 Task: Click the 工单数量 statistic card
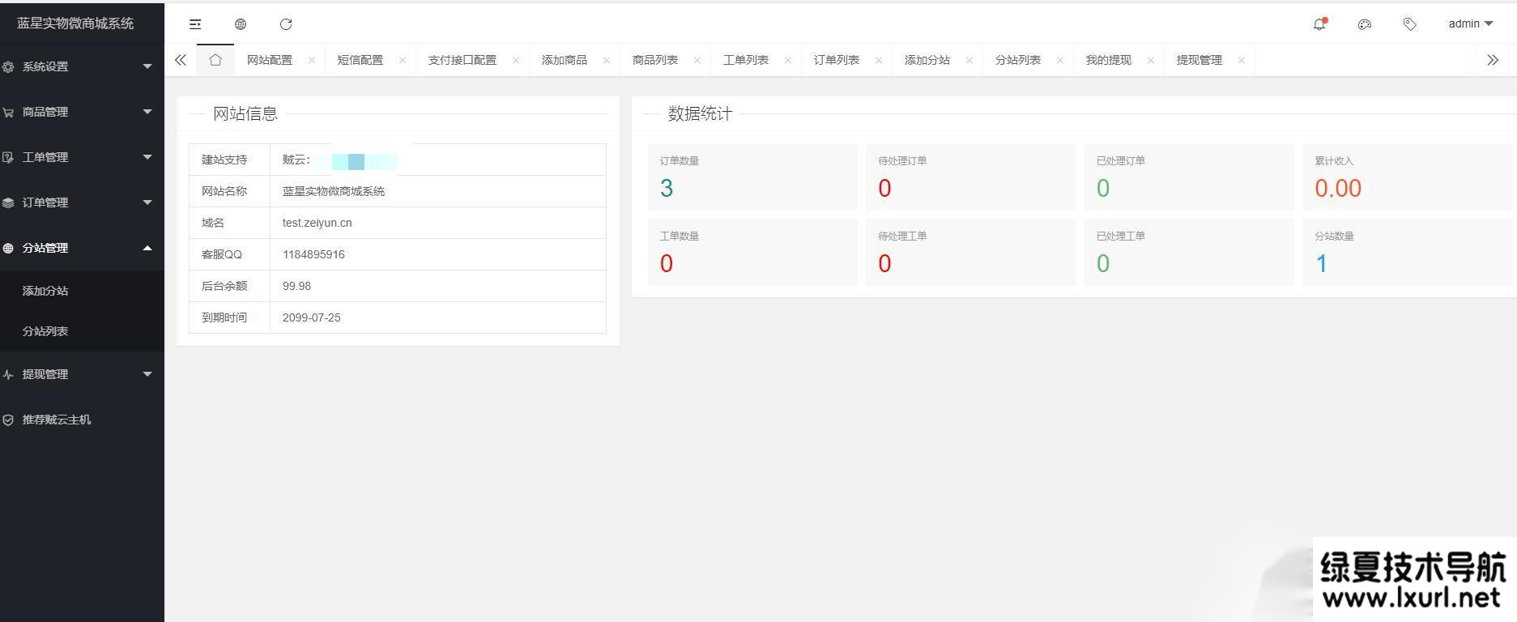click(752, 252)
